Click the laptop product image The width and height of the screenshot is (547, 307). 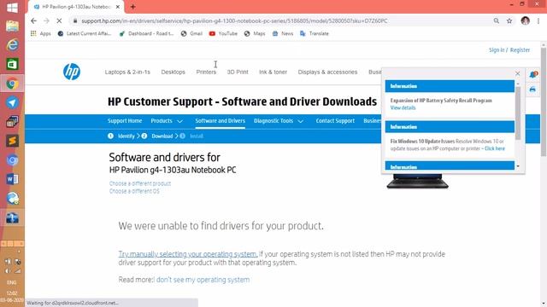pyautogui.click(x=418, y=181)
